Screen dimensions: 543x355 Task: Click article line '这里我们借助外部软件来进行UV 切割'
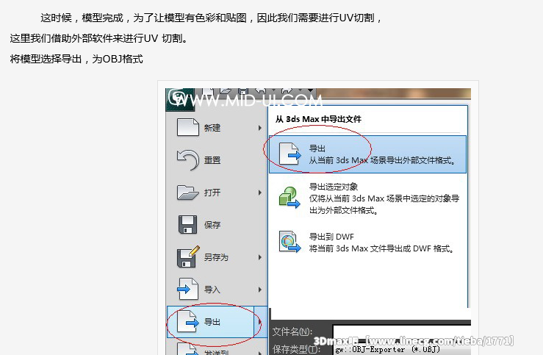click(x=99, y=38)
